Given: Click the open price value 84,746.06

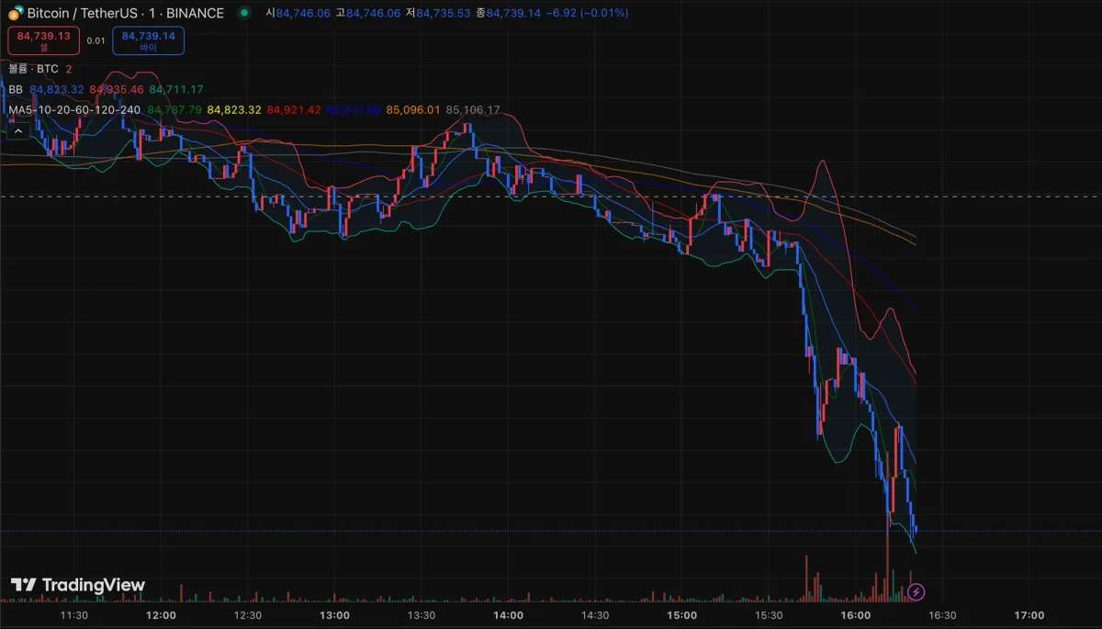Looking at the screenshot, I should point(302,13).
